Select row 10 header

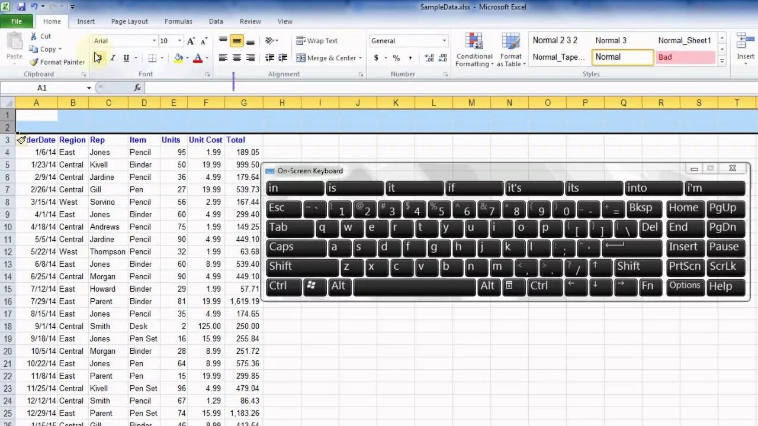pyautogui.click(x=8, y=227)
